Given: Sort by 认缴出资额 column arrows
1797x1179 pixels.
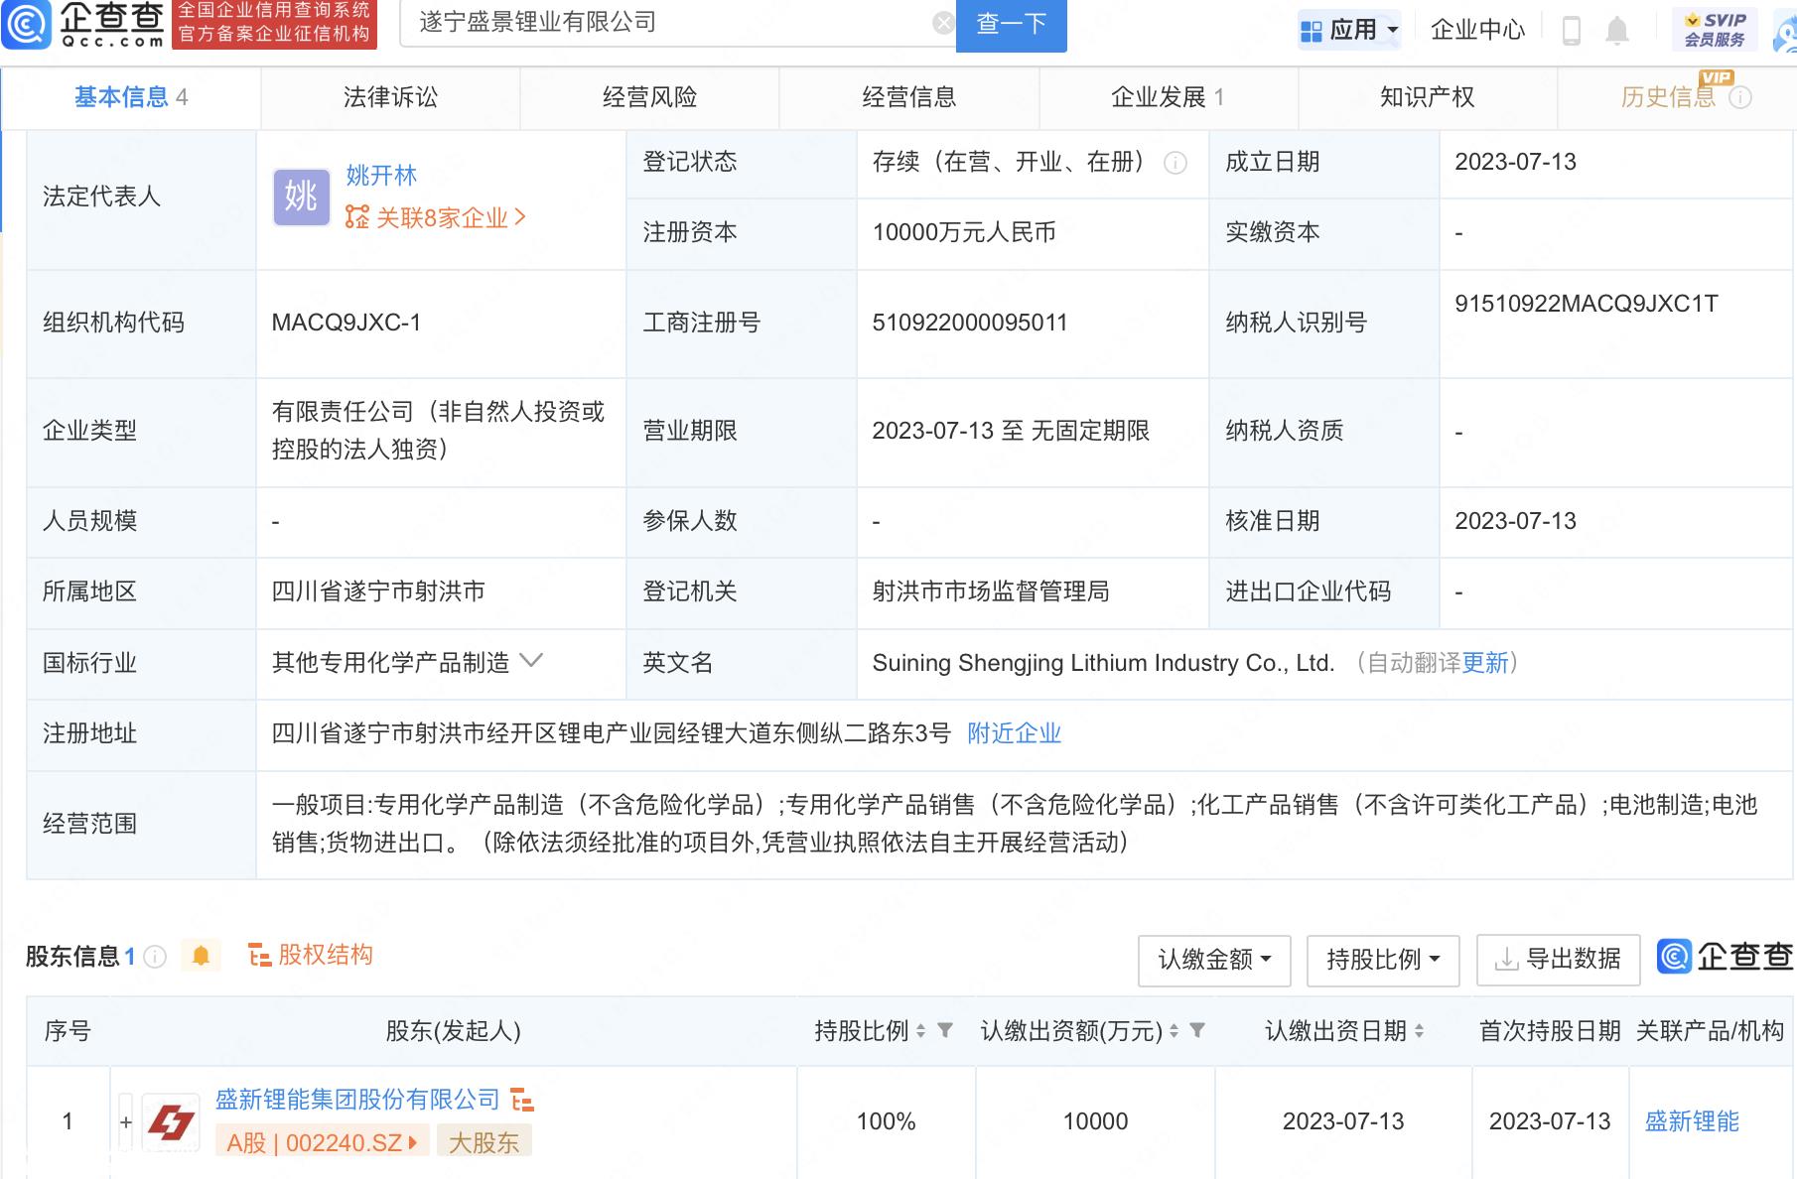Looking at the screenshot, I should point(1174,1031).
